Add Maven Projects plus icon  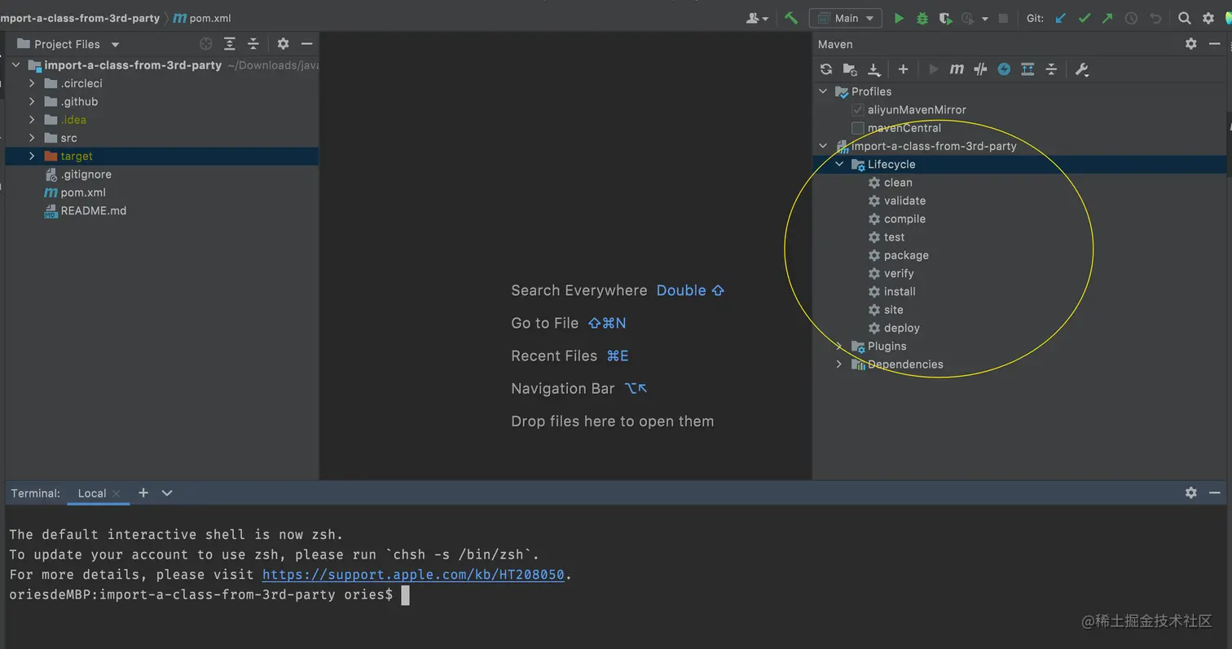pos(903,69)
